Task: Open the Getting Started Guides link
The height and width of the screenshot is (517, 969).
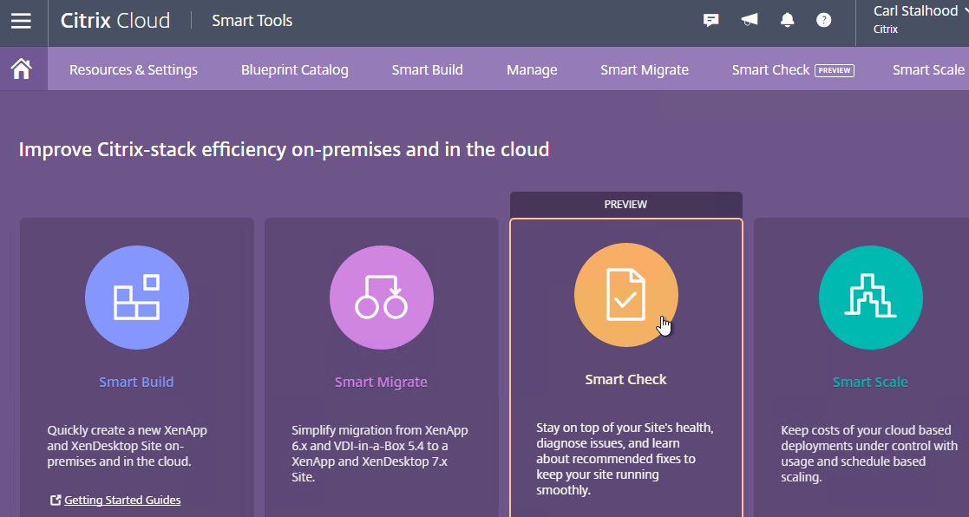Action: (x=122, y=501)
